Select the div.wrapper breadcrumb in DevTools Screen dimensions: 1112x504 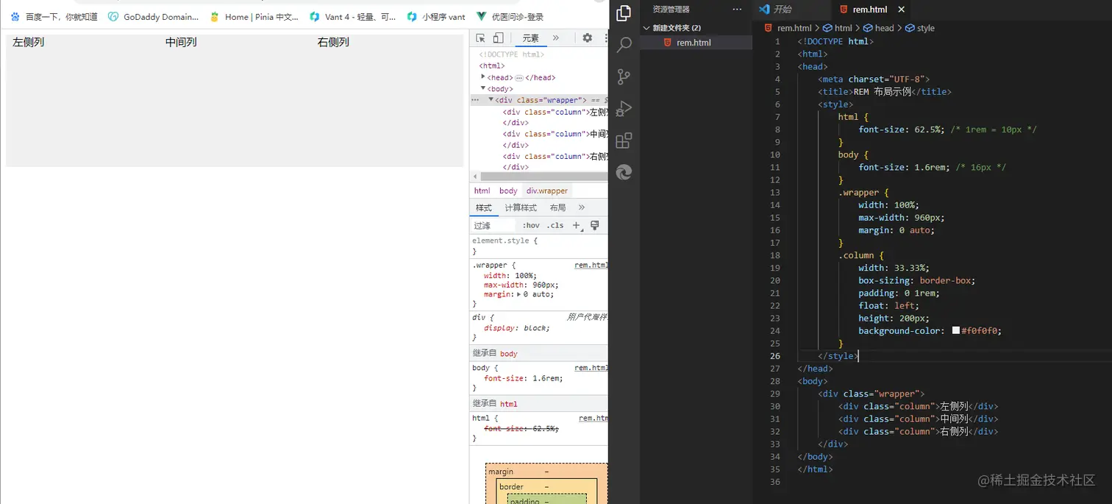pos(546,191)
